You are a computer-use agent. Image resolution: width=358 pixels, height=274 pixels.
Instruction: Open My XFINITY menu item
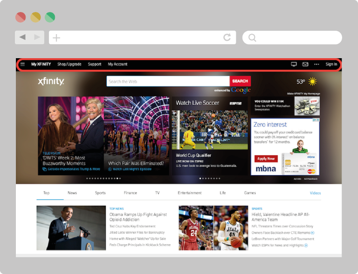pos(41,64)
